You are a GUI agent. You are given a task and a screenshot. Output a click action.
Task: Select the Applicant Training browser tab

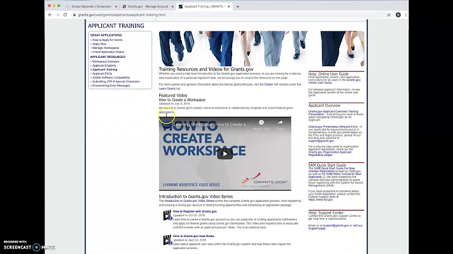tap(204, 6)
